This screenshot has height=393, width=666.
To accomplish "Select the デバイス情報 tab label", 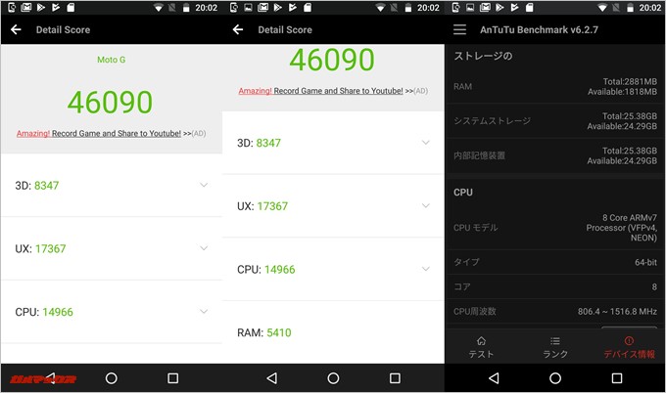I will [629, 354].
